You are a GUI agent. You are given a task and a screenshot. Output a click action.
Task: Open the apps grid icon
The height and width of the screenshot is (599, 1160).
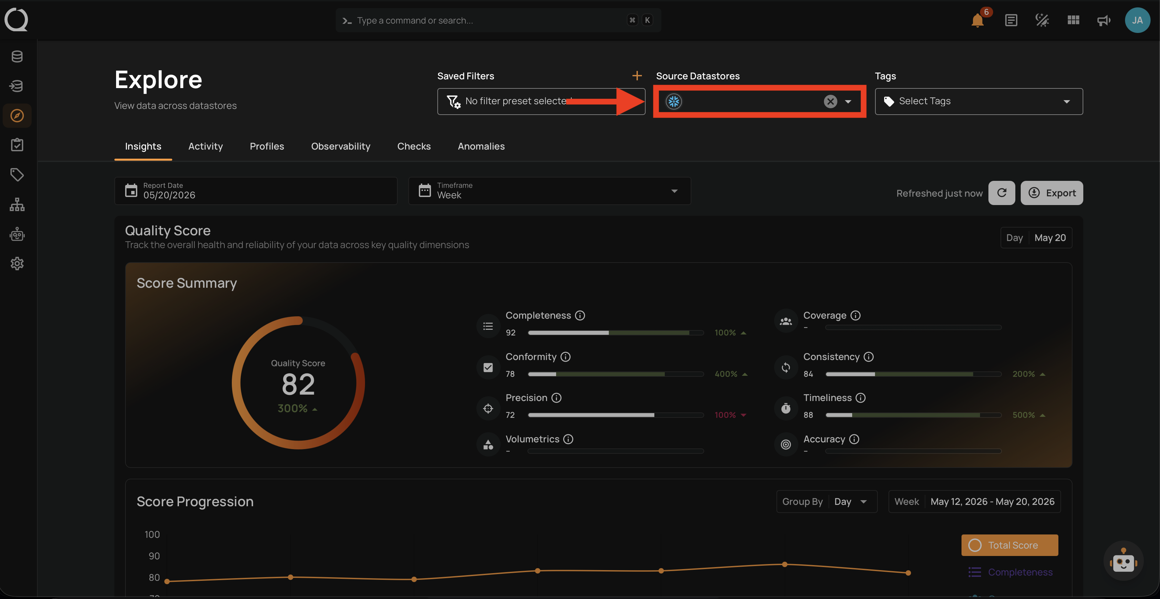point(1073,20)
